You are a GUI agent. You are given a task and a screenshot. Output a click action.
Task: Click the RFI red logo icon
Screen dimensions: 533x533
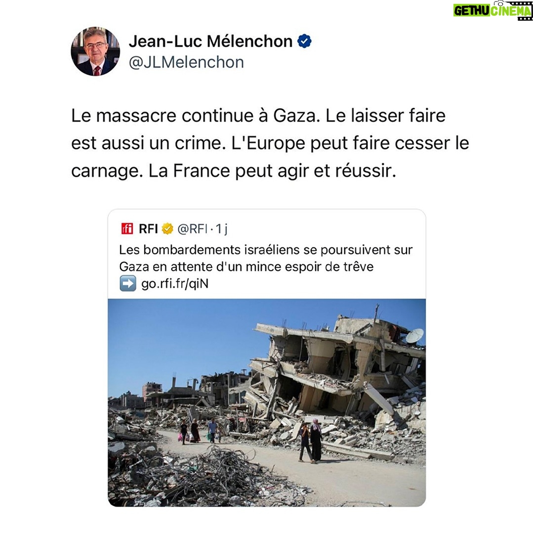(127, 229)
